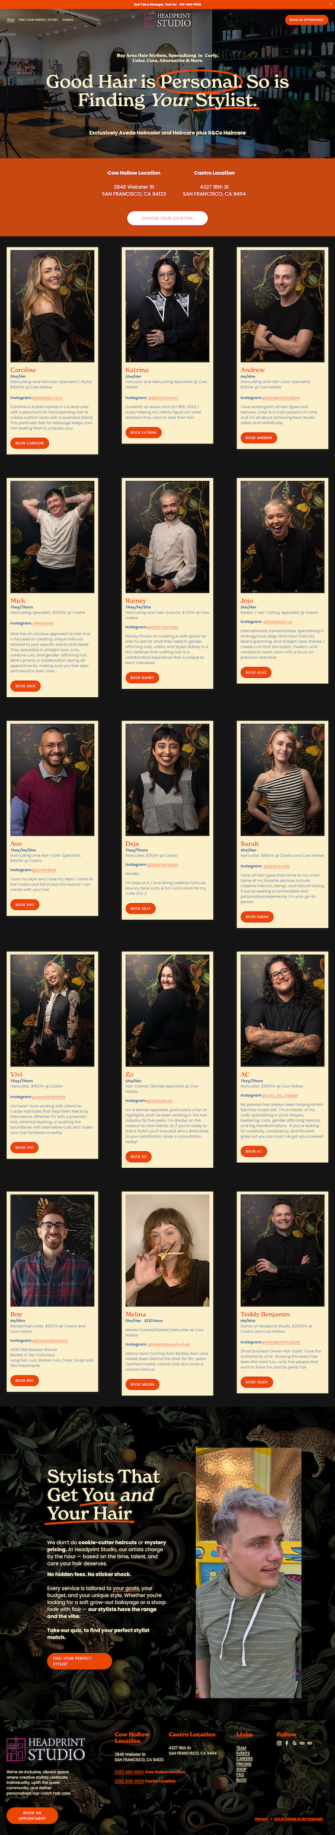This screenshot has width=335, height=1835.
Task: Open the Choose Your Location button
Action: pos(167,218)
